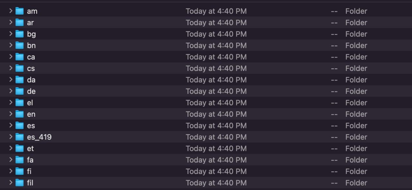Expand the 'cs' folder chevron
The image size is (412, 190).
[11, 68]
